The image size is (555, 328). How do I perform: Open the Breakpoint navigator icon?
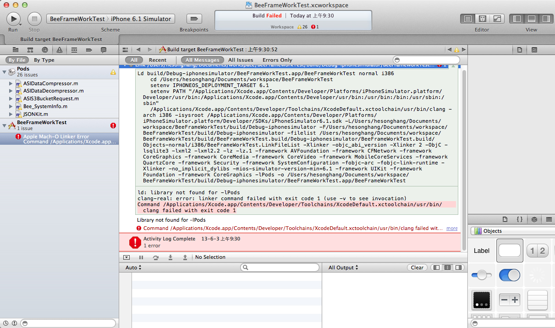89,49
